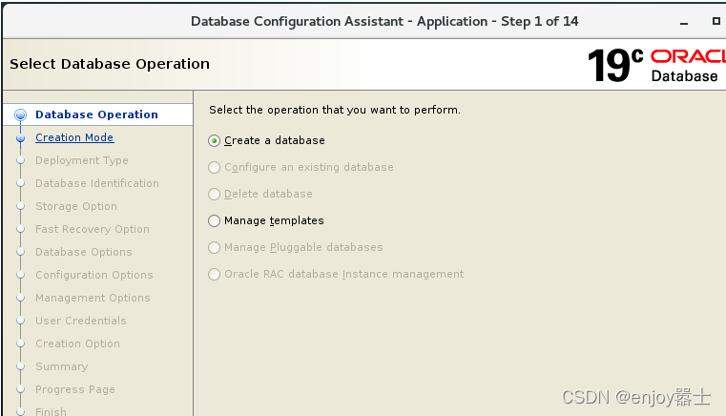Image resolution: width=726 pixels, height=416 pixels.
Task: Choose Configure an existing database option
Action: [x=214, y=167]
